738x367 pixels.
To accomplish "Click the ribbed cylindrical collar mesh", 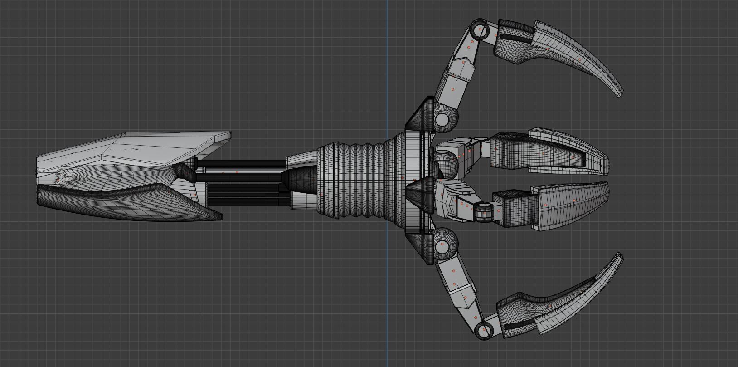I will tap(350, 179).
